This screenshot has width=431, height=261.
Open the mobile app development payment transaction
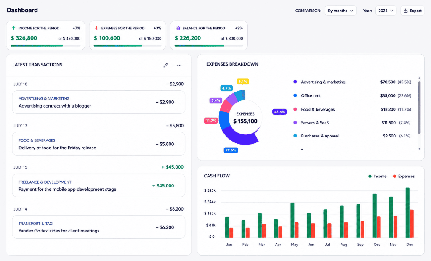pyautogui.click(x=98, y=185)
